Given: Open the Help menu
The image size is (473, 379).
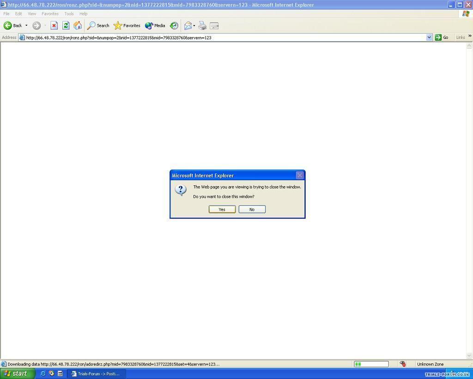Looking at the screenshot, I should [x=83, y=13].
